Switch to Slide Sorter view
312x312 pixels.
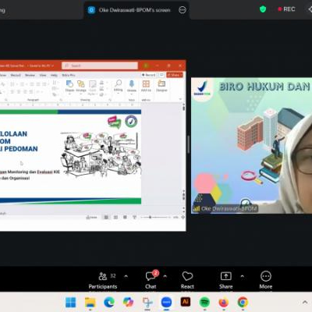[115, 217]
